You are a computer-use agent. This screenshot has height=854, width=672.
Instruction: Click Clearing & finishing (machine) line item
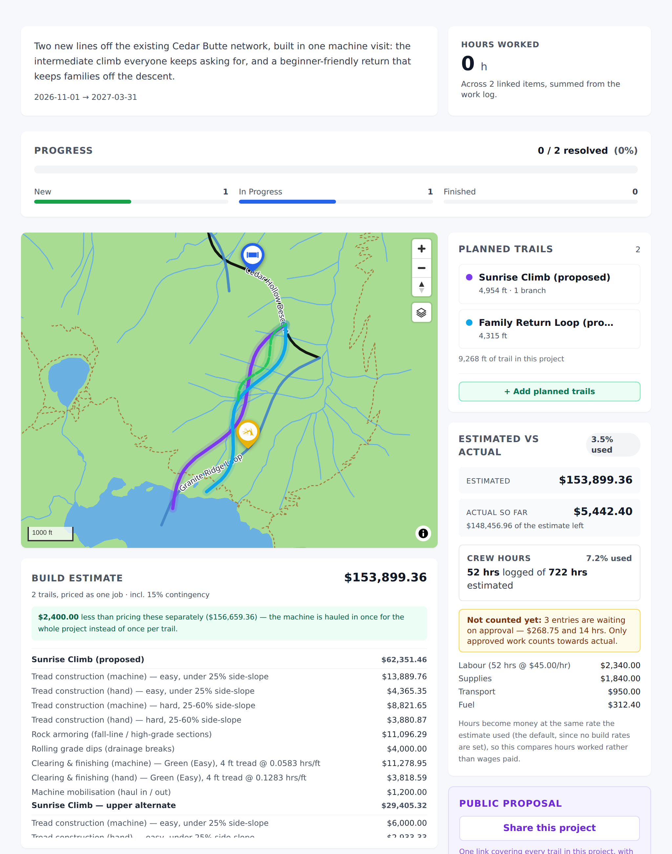(x=229, y=763)
